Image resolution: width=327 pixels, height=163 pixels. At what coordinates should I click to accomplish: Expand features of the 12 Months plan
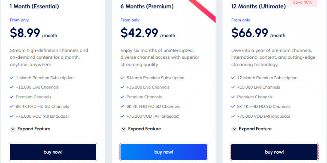pos(255,129)
